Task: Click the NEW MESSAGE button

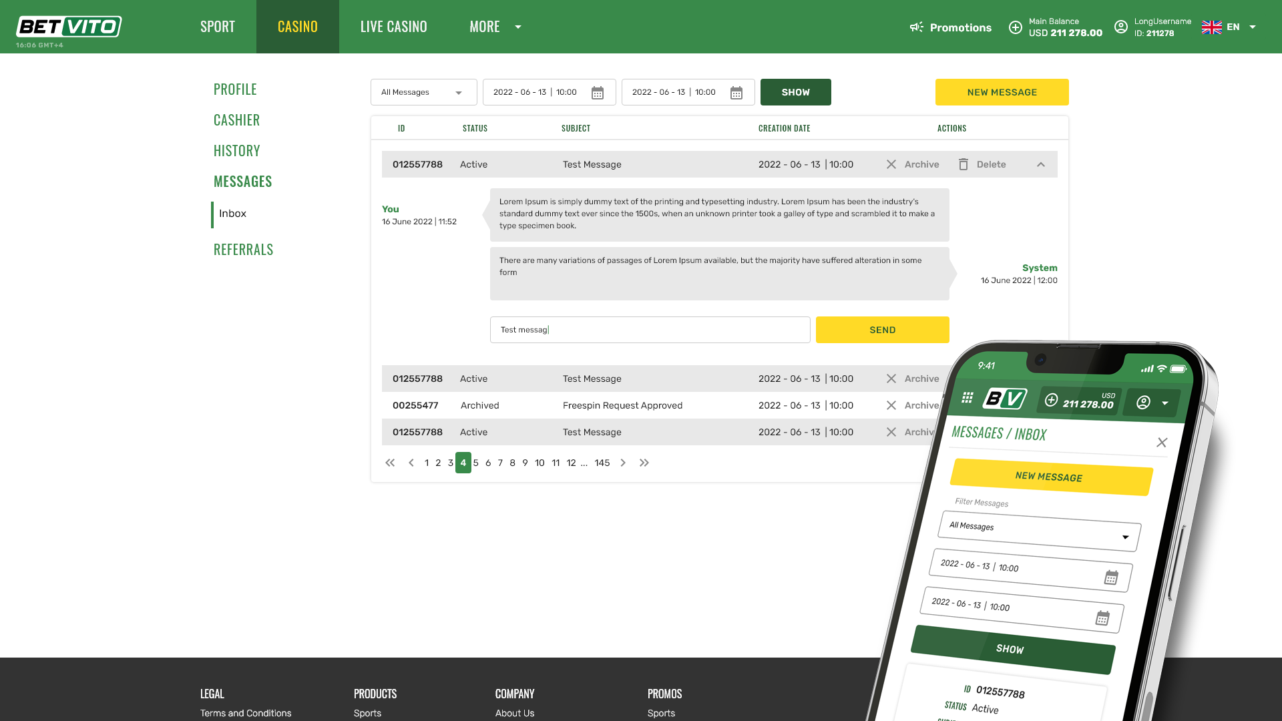Action: click(1002, 92)
